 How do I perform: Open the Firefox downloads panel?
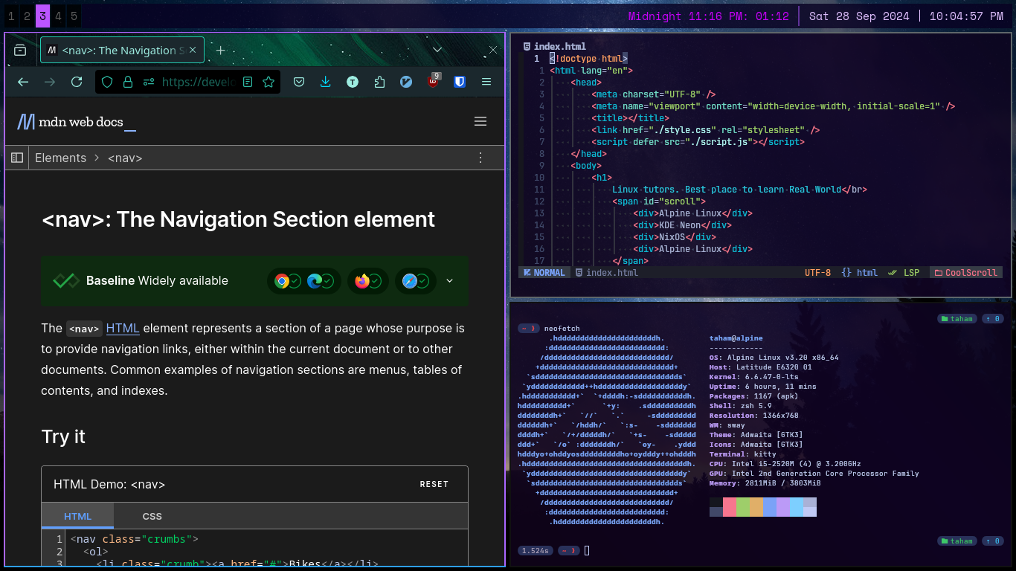tap(325, 82)
